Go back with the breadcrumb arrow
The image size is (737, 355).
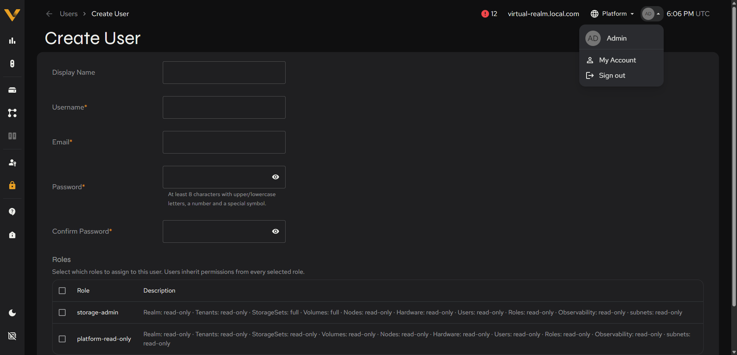pos(49,14)
